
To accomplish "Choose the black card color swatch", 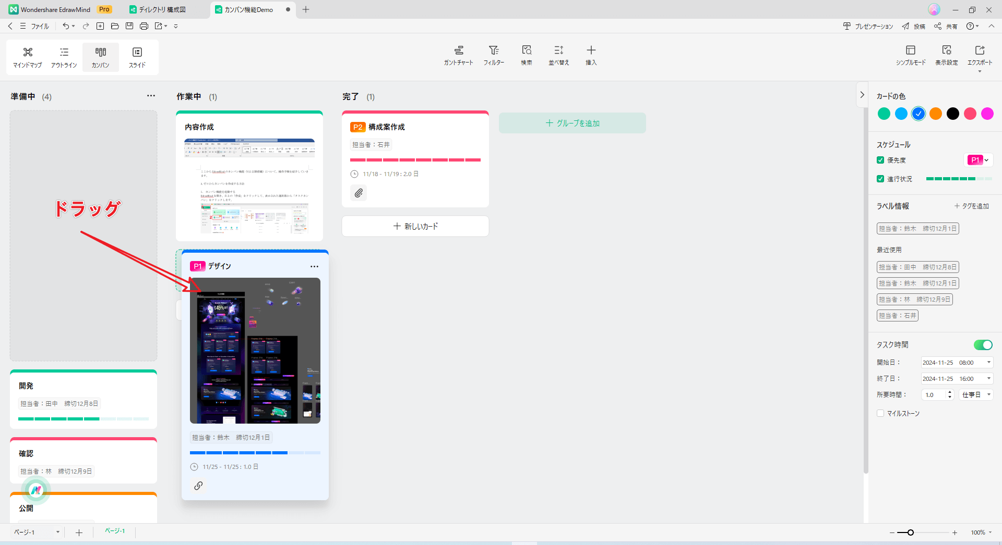I will pyautogui.click(x=953, y=114).
